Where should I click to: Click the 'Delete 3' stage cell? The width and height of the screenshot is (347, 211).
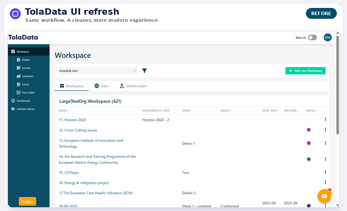[189, 193]
